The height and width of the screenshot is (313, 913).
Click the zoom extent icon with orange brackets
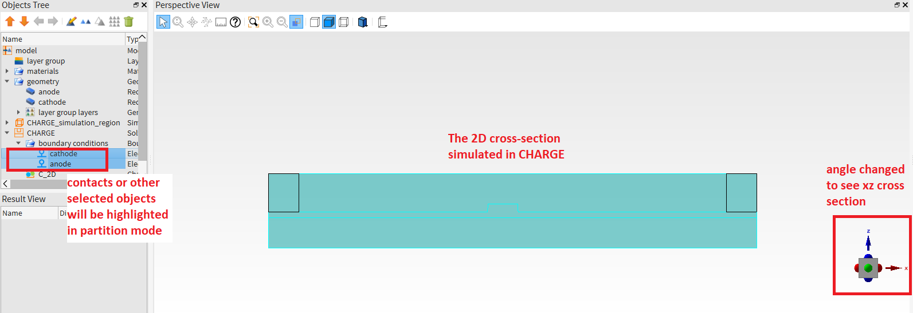(253, 22)
